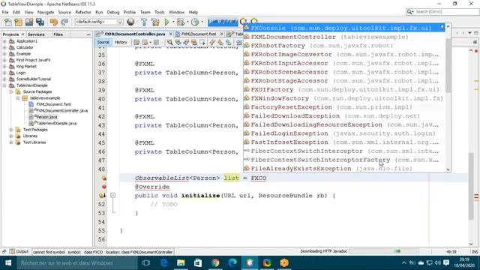Open the Navigate menu
The width and height of the screenshot is (480, 270).
pyautogui.click(x=46, y=12)
